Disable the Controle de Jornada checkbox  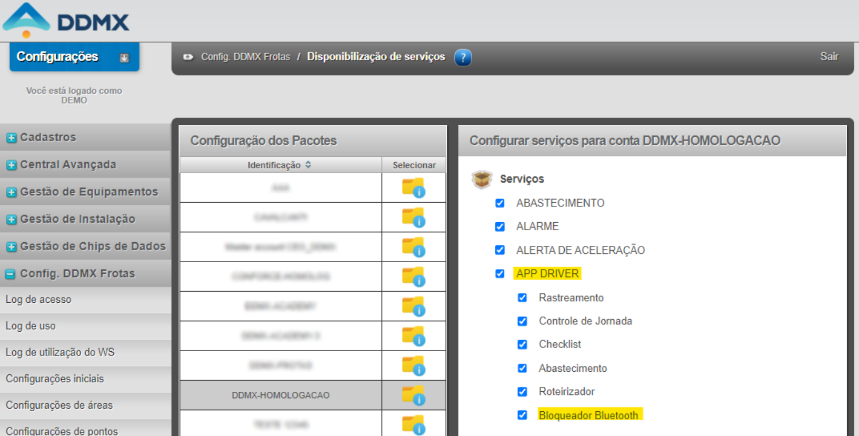click(522, 321)
